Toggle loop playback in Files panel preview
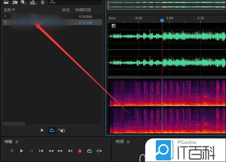 (x=52, y=130)
